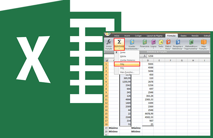Select cell with value 4866
Image resolution: width=213 pixels, height=138 pixels.
tap(126, 100)
